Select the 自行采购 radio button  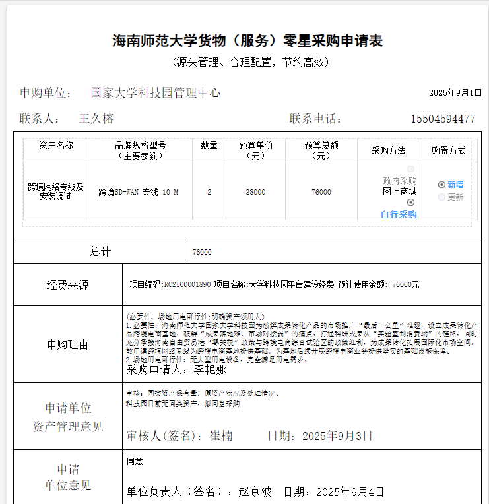(411, 203)
